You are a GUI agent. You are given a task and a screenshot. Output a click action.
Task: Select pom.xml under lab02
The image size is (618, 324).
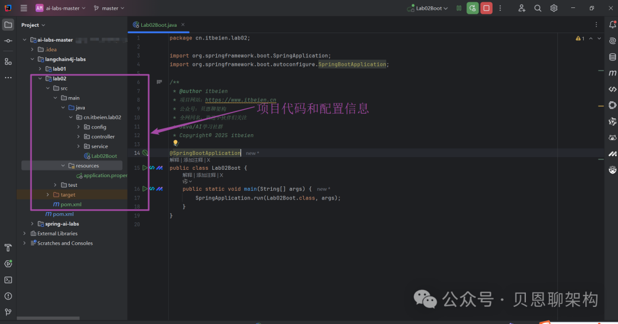click(x=68, y=205)
